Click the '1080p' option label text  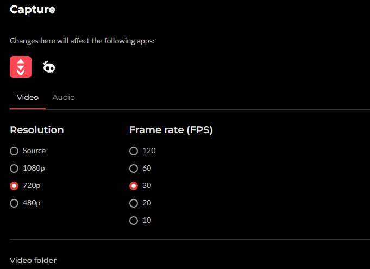pyautogui.click(x=33, y=168)
